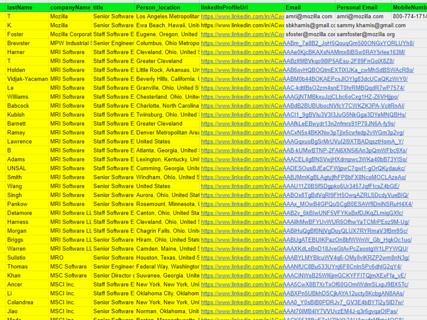Select location cell Charlotte, North Carolina
The width and height of the screenshot is (427, 320).
coord(167,106)
